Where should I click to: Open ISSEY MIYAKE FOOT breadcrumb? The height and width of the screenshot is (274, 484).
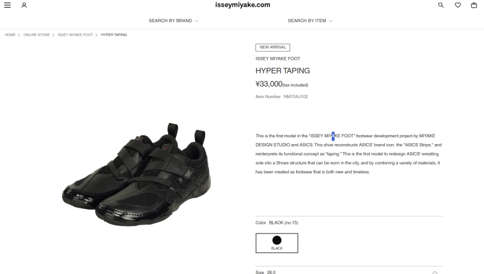click(75, 35)
